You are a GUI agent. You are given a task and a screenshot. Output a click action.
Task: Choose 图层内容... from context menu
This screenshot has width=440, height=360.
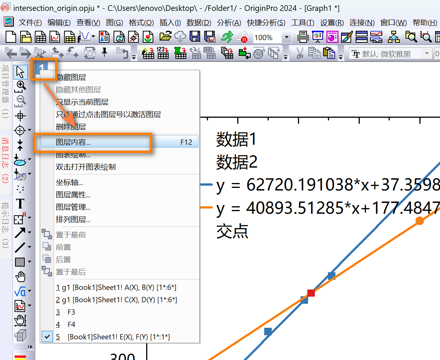pyautogui.click(x=73, y=142)
